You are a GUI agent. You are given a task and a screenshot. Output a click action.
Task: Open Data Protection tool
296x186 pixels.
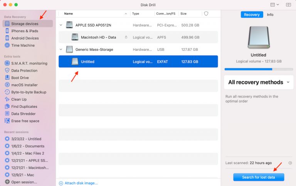coord(24,70)
